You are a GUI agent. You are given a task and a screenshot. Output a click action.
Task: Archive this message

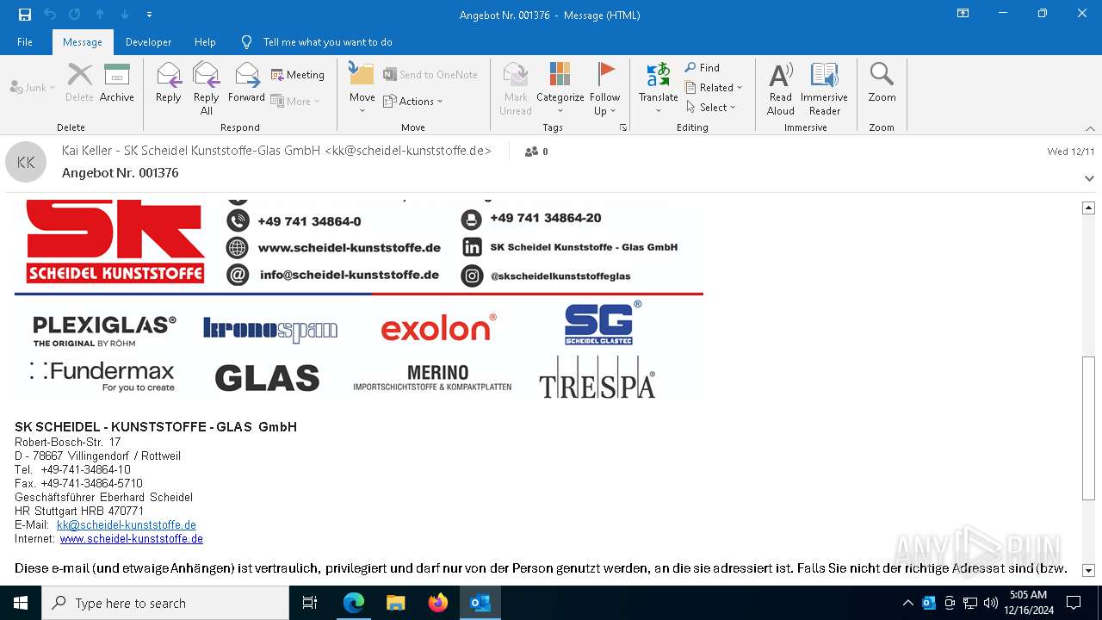tap(117, 83)
